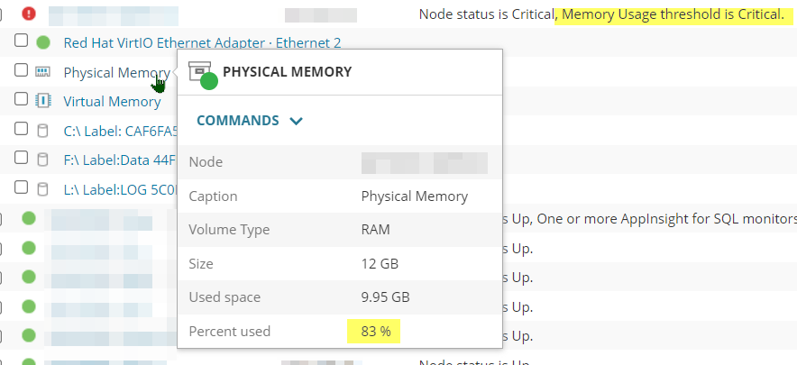797x365 pixels.
Task: Expand the Commands dropdown chevron
Action: (x=297, y=121)
